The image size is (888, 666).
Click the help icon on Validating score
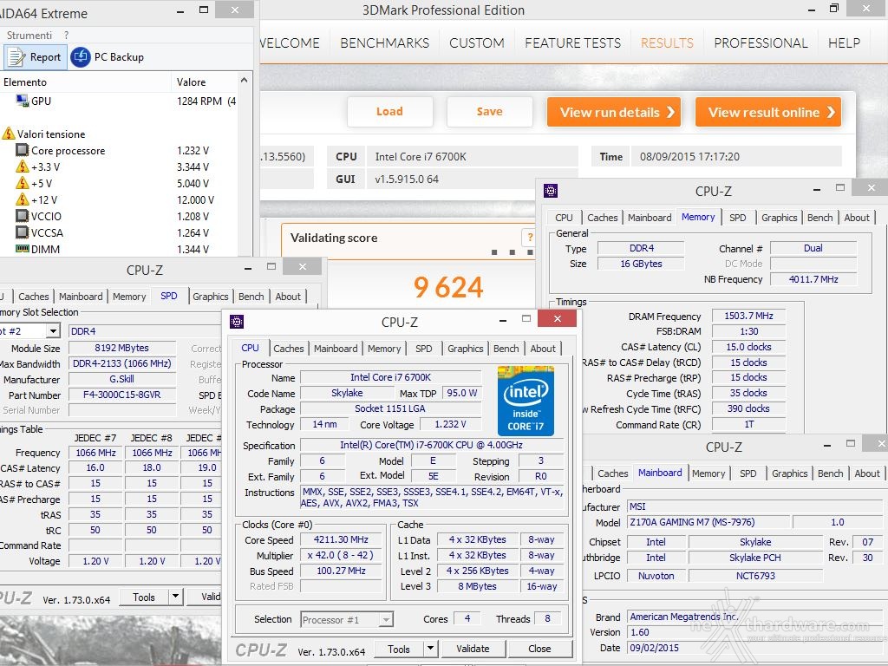(529, 237)
